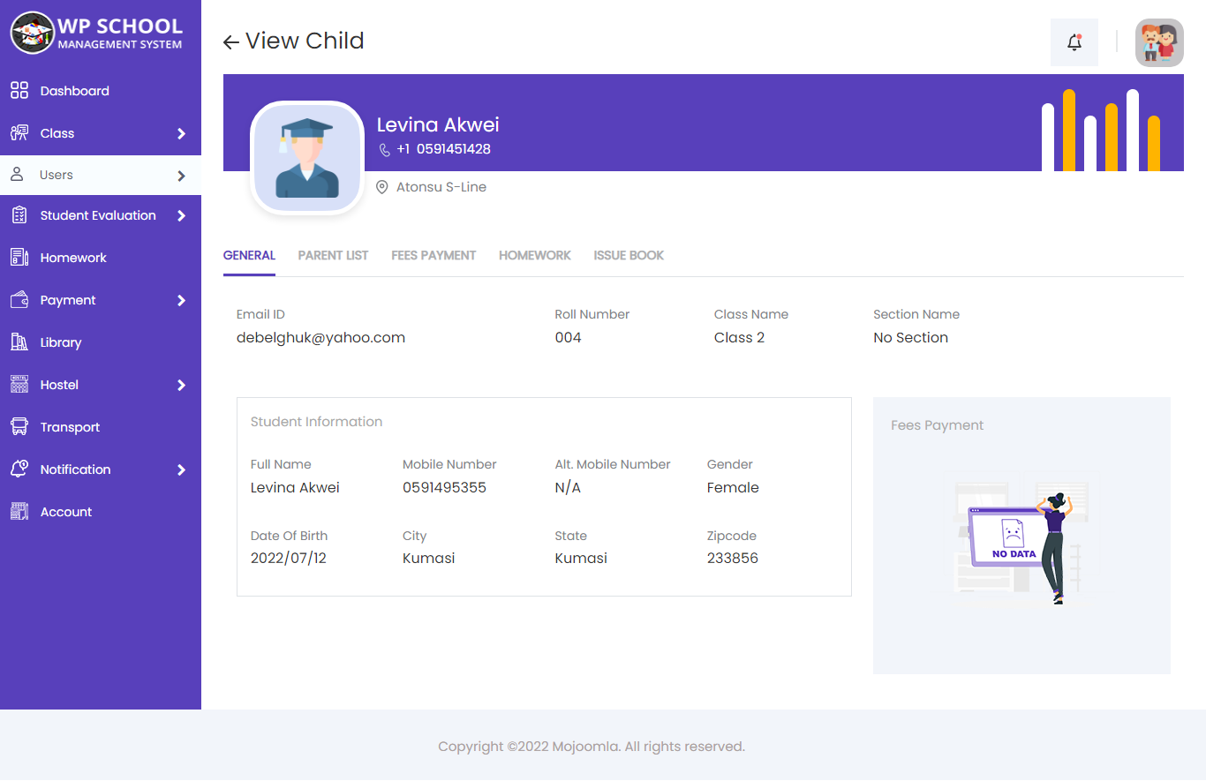
Task: Click the notification bell icon
Action: (1074, 41)
